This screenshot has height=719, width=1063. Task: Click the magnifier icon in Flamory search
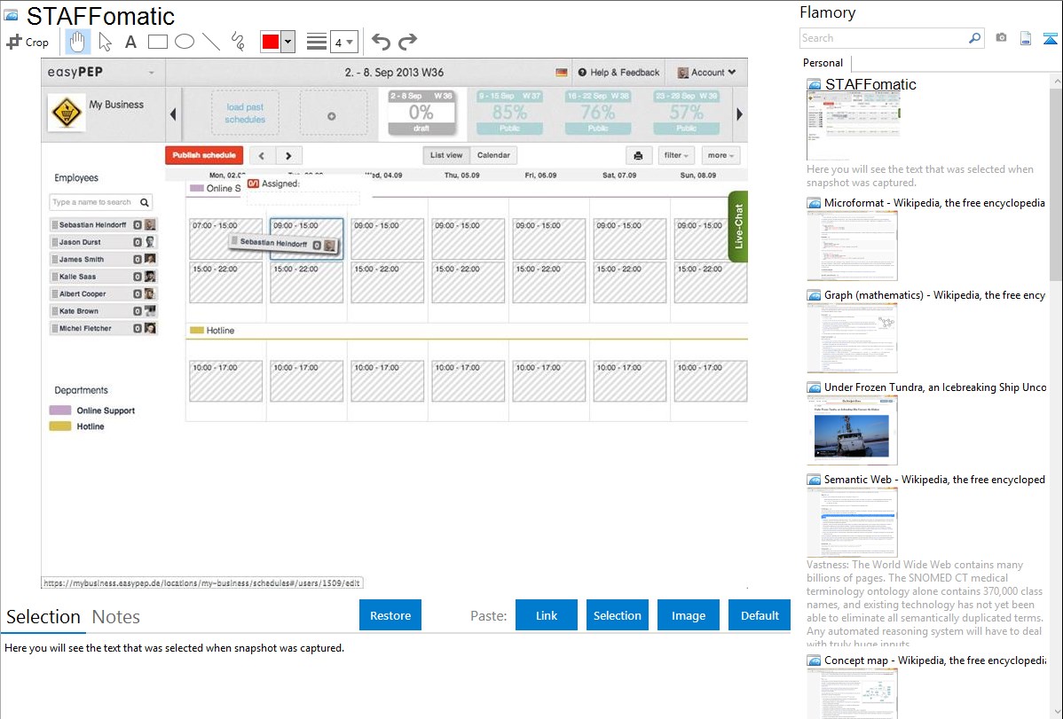coord(975,38)
